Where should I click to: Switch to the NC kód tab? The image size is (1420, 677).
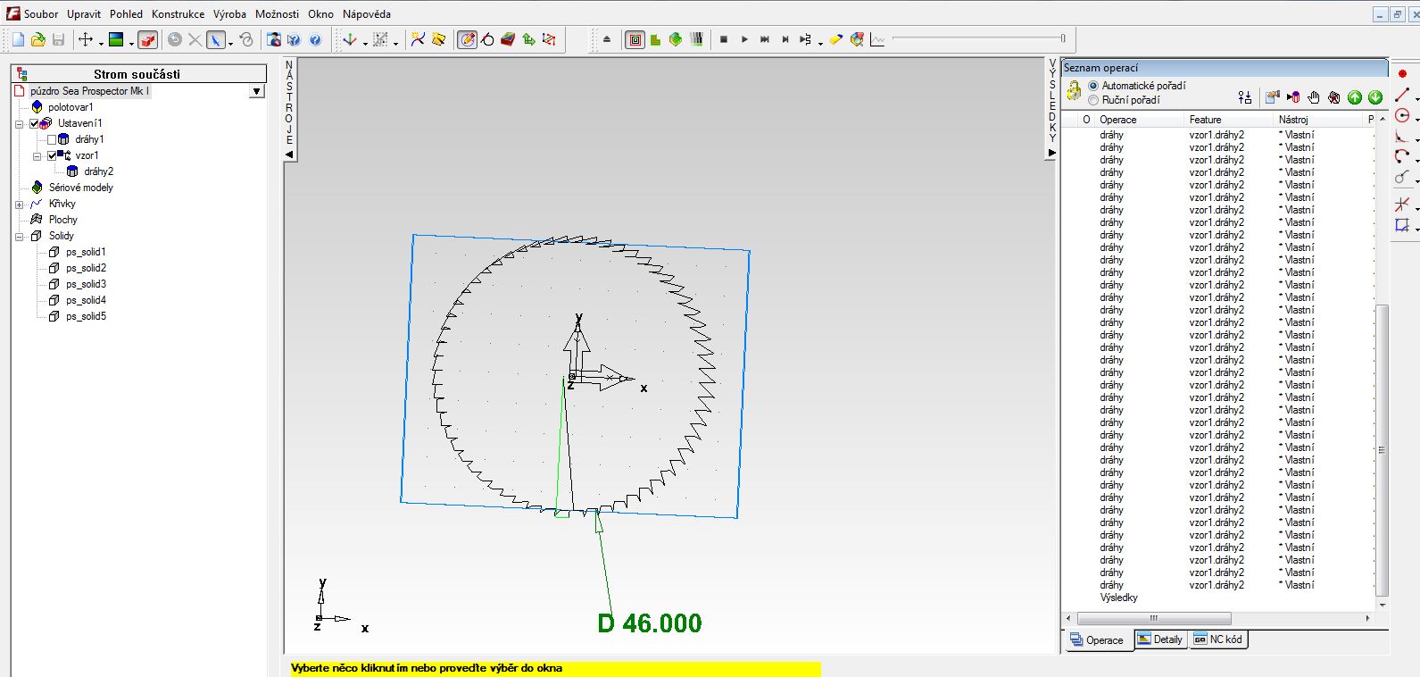[x=1218, y=639]
